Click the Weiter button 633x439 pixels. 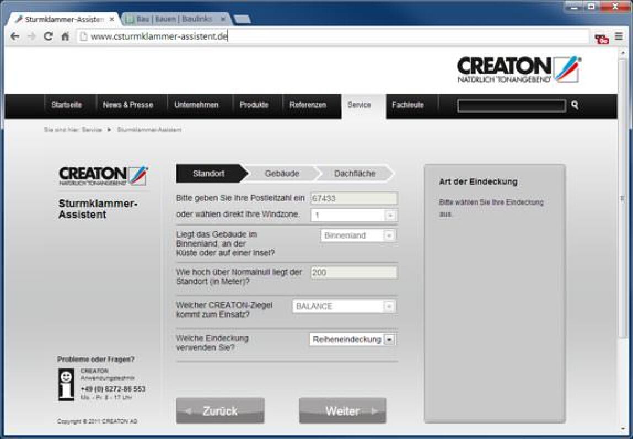[342, 411]
